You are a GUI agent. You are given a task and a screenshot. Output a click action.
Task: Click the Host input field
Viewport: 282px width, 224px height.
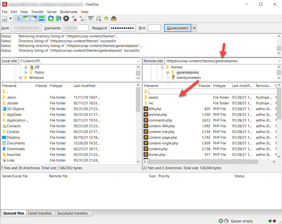coord(26,28)
